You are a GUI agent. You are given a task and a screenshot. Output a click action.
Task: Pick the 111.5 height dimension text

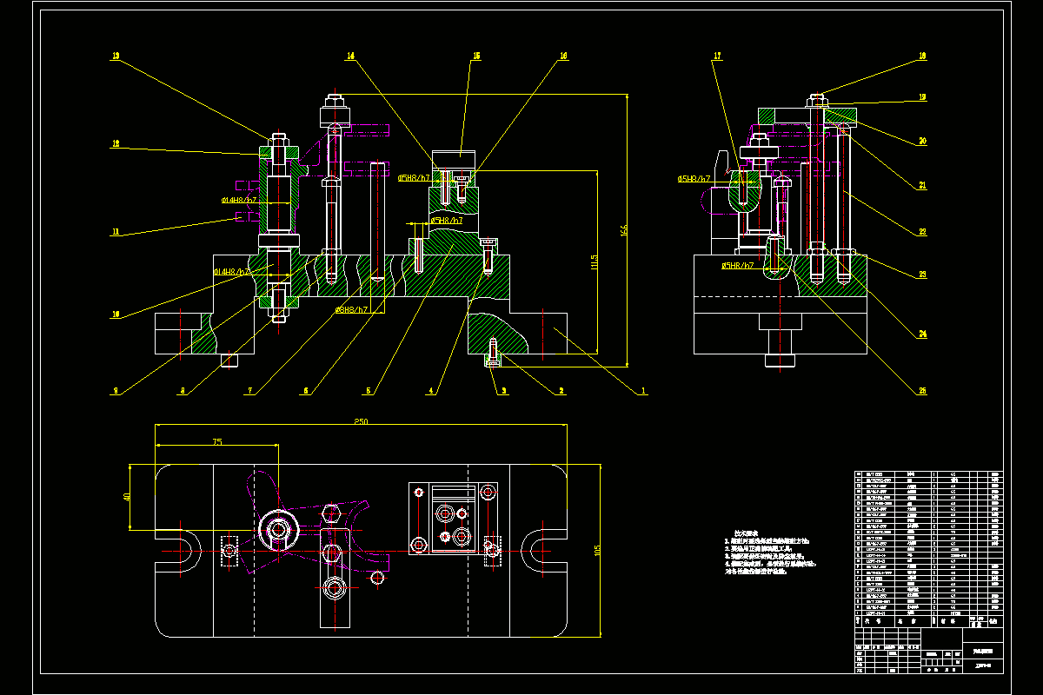coord(594,261)
